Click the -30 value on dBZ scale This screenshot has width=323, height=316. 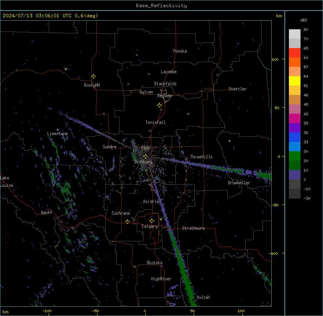[307, 198]
